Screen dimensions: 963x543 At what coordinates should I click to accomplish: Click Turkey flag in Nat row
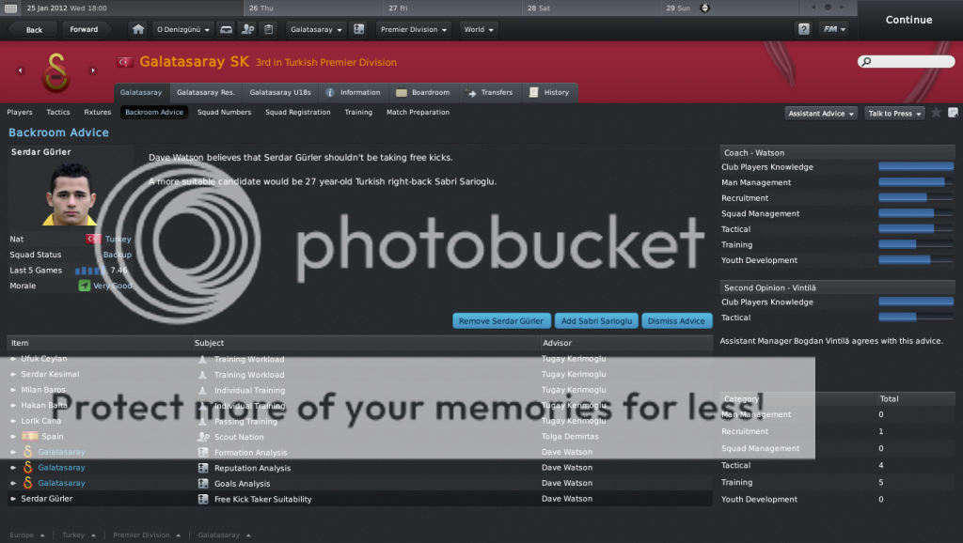point(93,239)
